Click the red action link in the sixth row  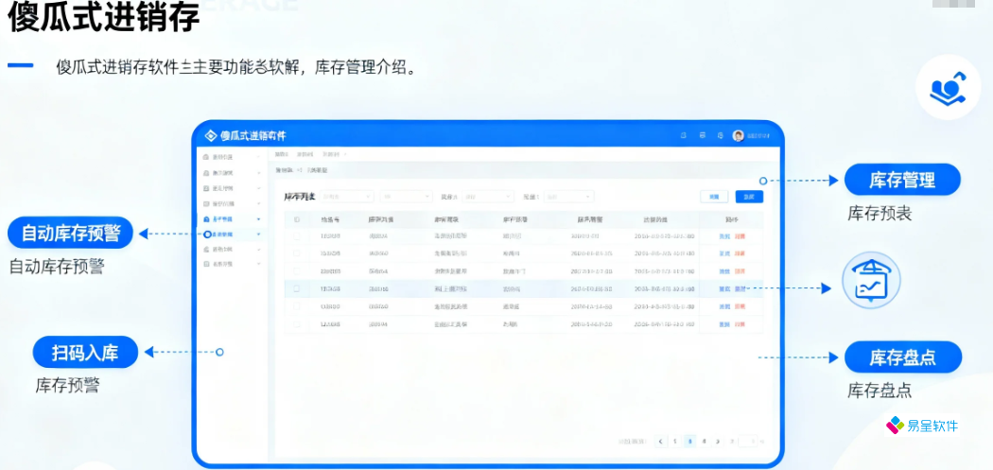pyautogui.click(x=739, y=324)
